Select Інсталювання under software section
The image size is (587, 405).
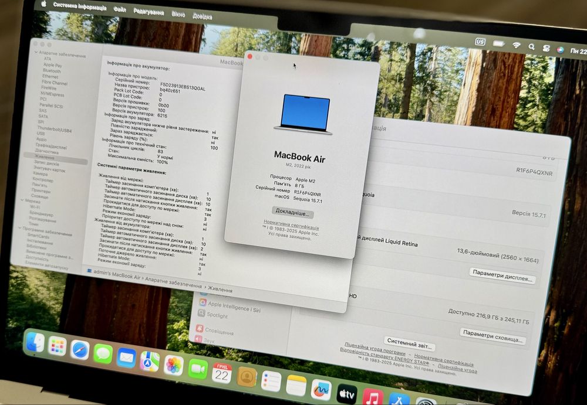pyautogui.click(x=40, y=242)
